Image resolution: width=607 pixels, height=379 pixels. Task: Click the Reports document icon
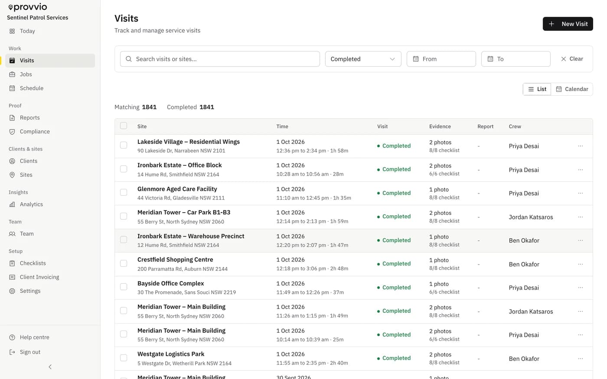(x=12, y=118)
